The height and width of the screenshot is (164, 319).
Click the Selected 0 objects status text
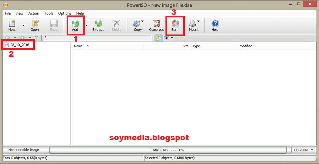coord(170,158)
